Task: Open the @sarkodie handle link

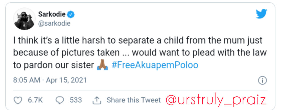Action: tap(54, 23)
